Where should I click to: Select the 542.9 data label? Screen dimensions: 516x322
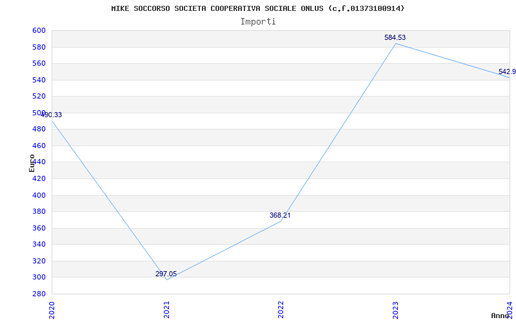[507, 71]
